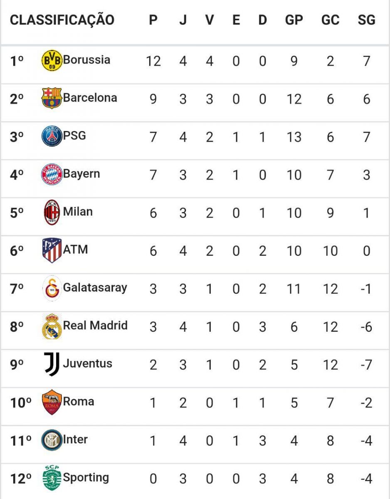Click the Barcelona club crest
This screenshot has height=499, width=390.
tap(52, 98)
